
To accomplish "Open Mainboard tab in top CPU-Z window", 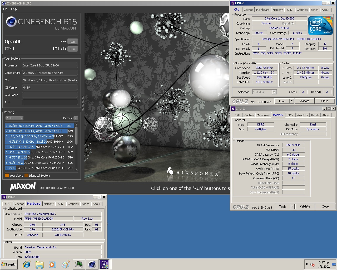I will coord(263,10).
